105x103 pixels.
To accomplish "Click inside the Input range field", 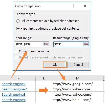I will pyautogui.click(x=29, y=44).
